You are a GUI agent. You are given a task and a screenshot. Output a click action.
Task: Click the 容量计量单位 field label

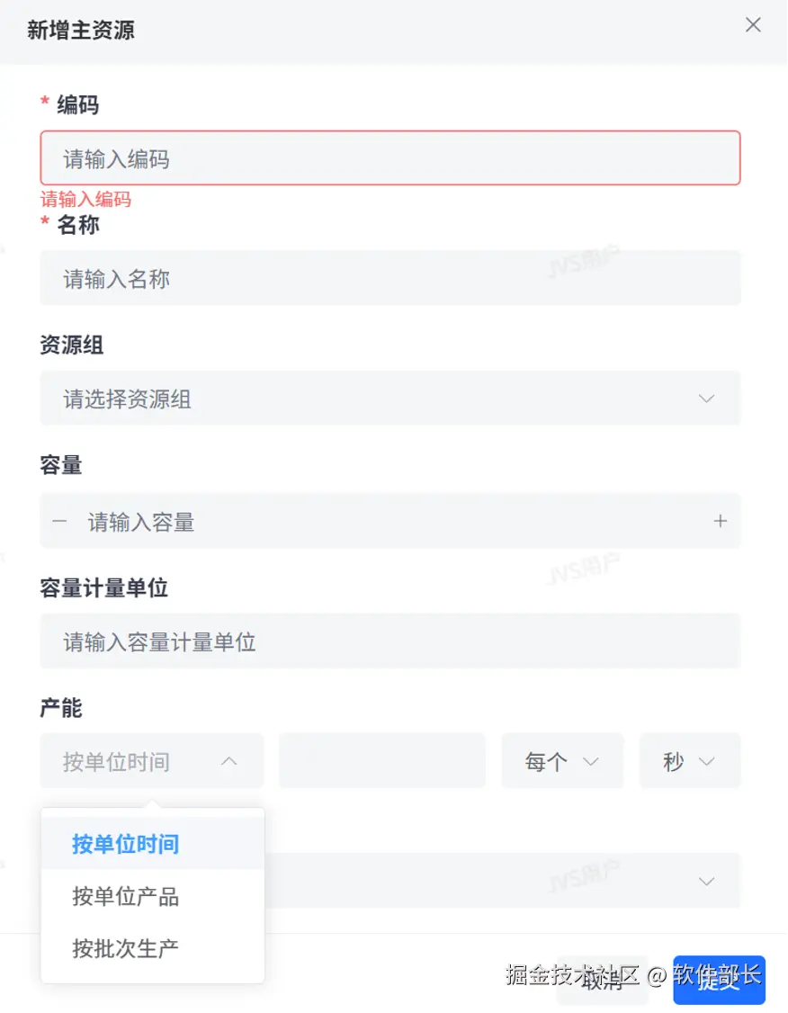(103, 588)
